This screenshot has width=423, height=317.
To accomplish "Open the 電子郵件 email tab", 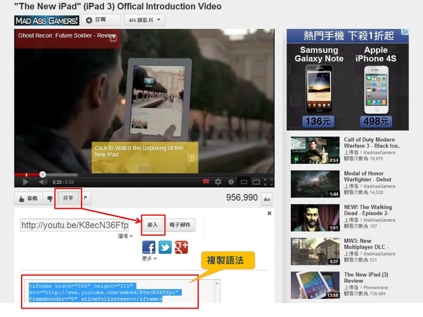I will 180,225.
